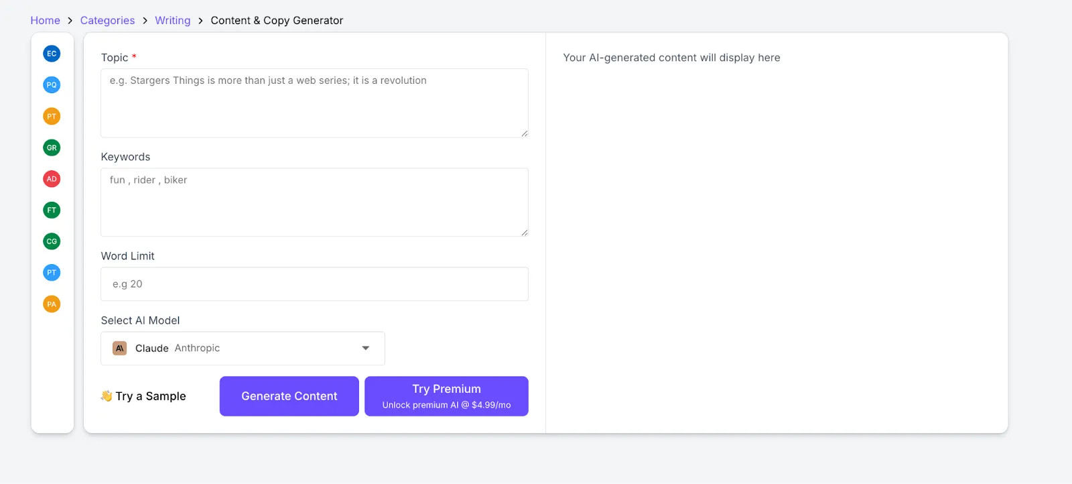This screenshot has width=1072, height=484.
Task: Expand the Select AI Model dropdown arrow
Action: coord(366,349)
